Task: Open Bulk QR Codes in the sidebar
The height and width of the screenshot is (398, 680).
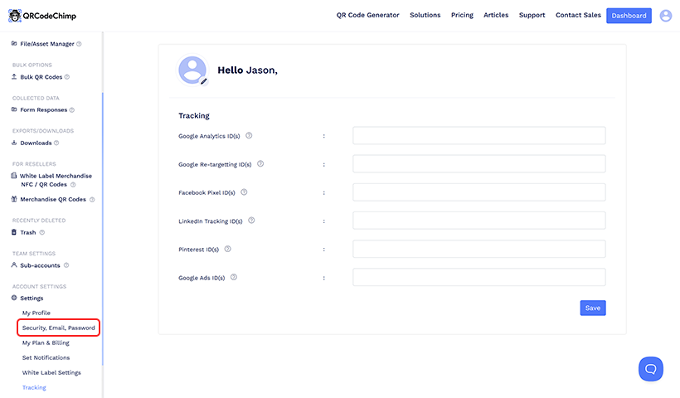Action: coord(45,76)
